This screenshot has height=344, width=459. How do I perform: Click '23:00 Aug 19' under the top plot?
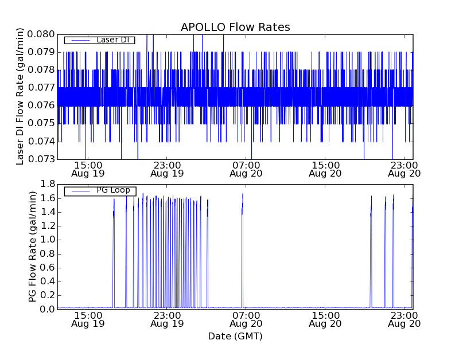(x=167, y=169)
